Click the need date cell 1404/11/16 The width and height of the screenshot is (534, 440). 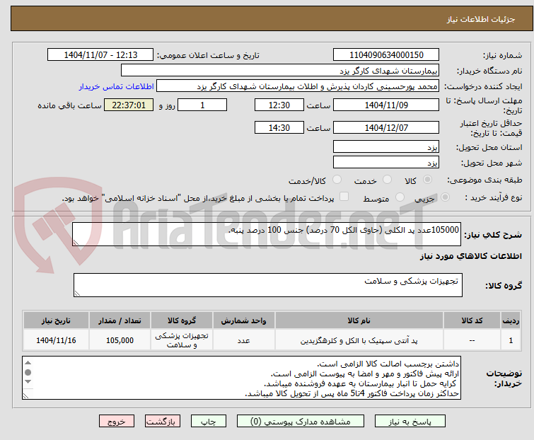56,340
